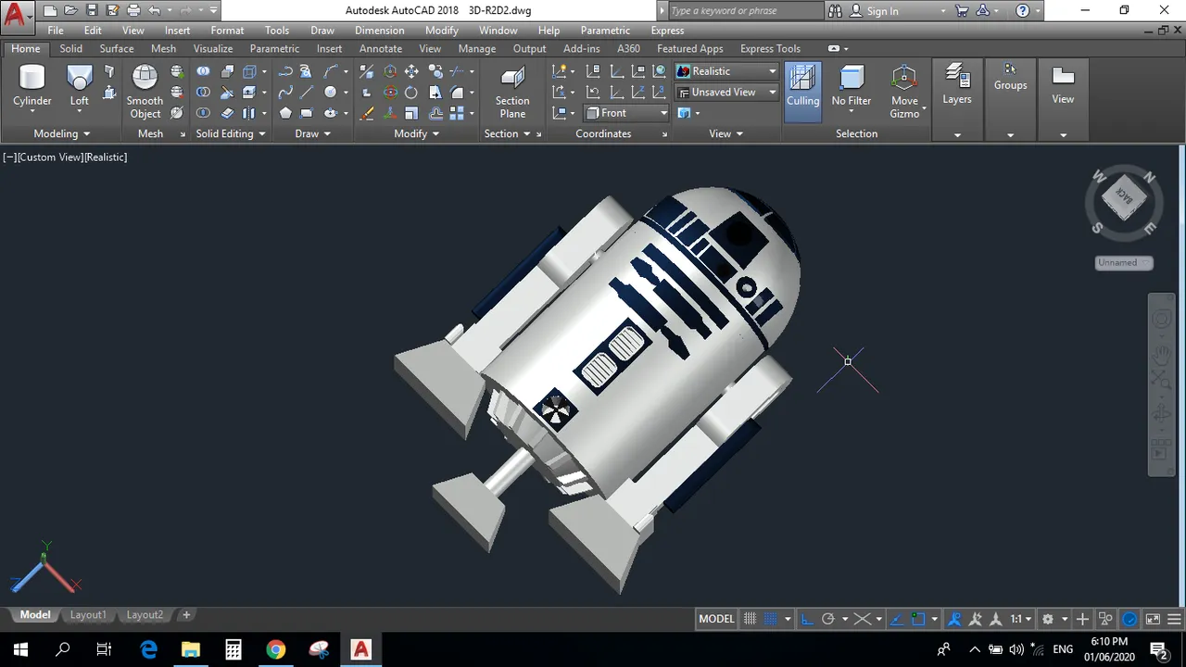Image resolution: width=1186 pixels, height=667 pixels.
Task: Switch to the Visualize ribbon tab
Action: [x=213, y=48]
